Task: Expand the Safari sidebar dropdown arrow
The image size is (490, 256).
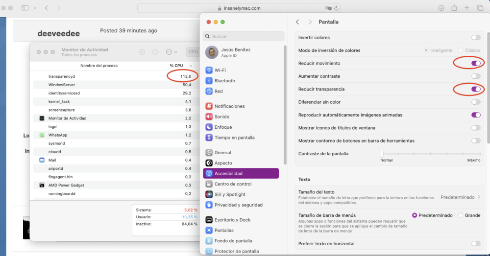Action: [x=35, y=8]
